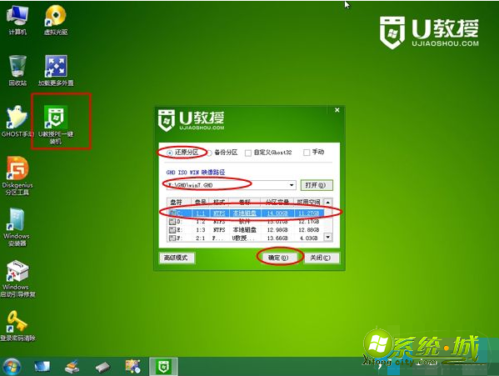Click the 打开(O) button
The width and height of the screenshot is (499, 376).
coord(317,185)
